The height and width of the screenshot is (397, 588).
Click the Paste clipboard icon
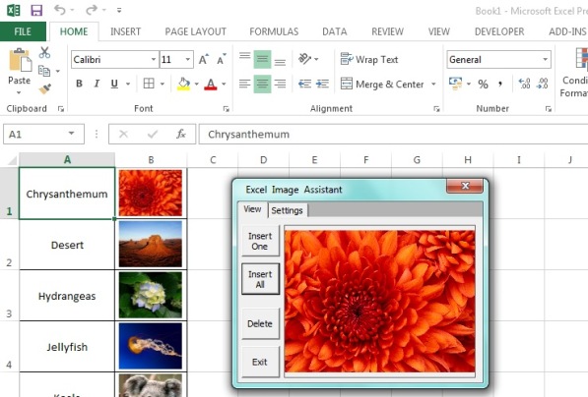pos(20,60)
